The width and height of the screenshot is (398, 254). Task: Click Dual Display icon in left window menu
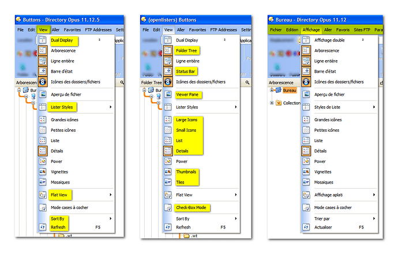tap(43, 40)
